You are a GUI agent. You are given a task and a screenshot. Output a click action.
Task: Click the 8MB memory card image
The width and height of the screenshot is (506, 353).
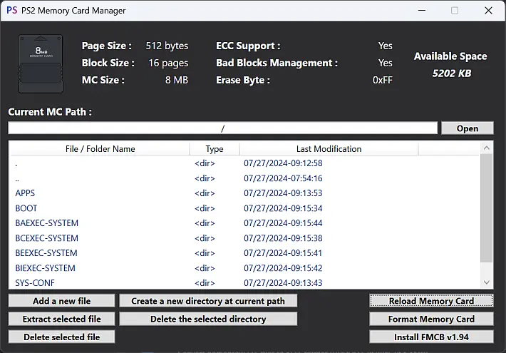(41, 64)
